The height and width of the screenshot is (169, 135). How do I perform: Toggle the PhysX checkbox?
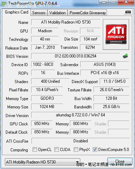[76, 149]
